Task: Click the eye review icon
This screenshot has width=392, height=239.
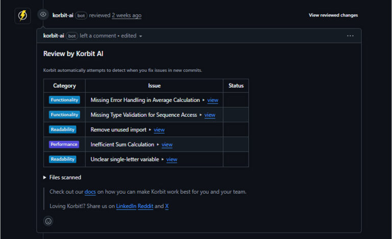Action: (x=43, y=15)
